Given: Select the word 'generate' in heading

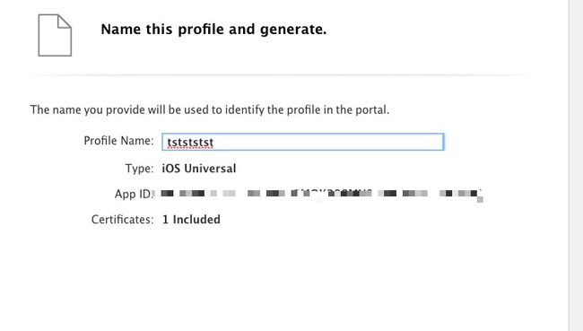Looking at the screenshot, I should coord(291,30).
